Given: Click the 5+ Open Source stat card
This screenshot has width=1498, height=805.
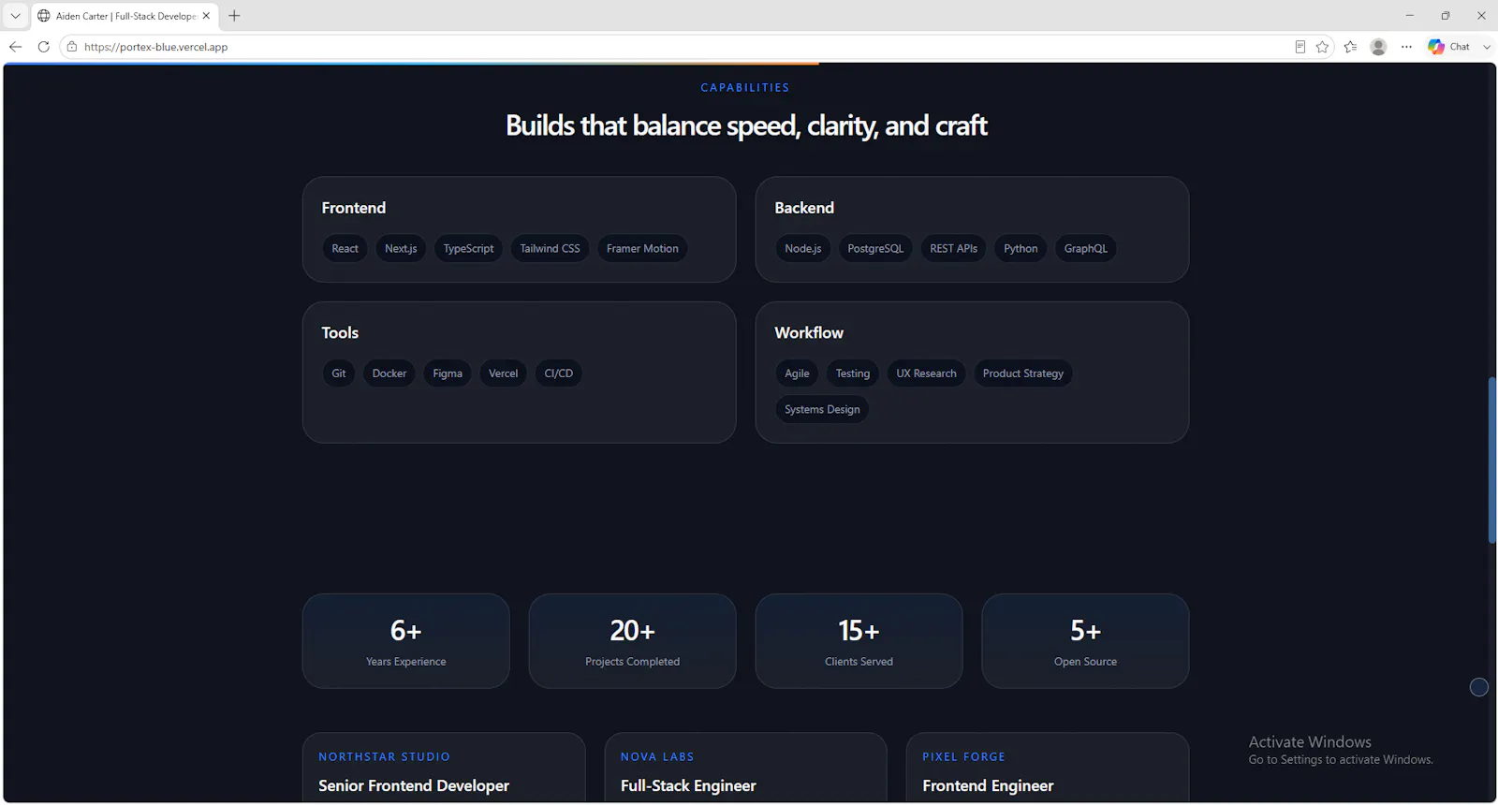Looking at the screenshot, I should 1085,641.
